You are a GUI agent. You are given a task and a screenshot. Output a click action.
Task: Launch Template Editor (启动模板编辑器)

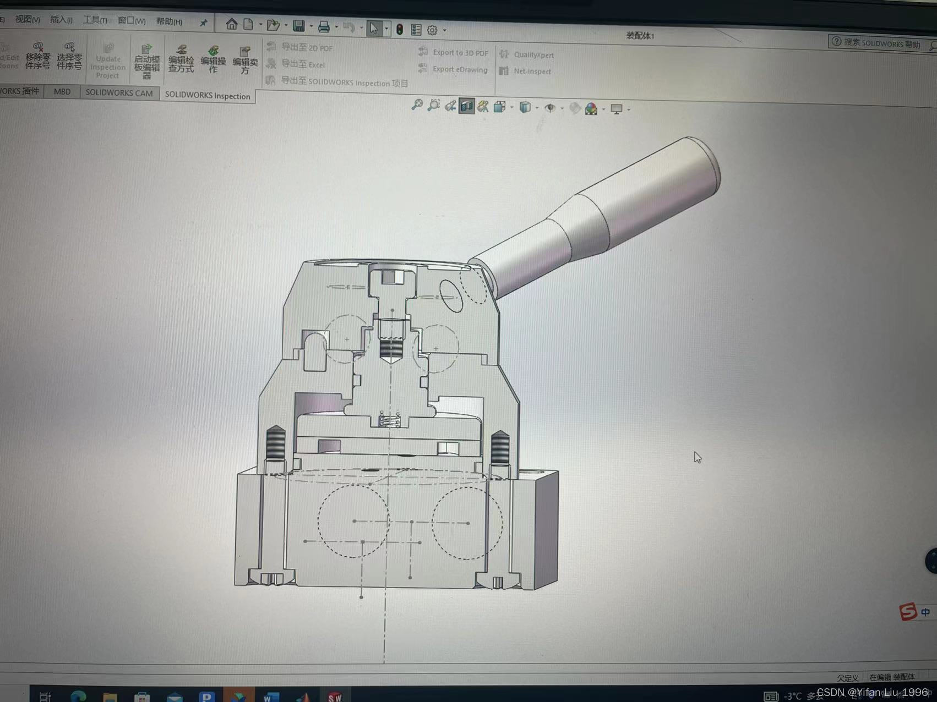(146, 62)
